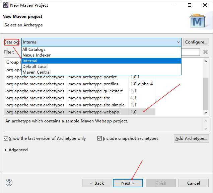The height and width of the screenshot is (193, 213).
Task: Click the Configure... button
Action: [x=196, y=42]
